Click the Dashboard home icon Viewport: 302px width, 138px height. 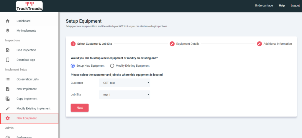coord(8,21)
